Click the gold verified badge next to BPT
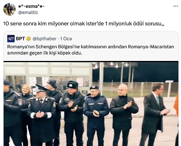The image size is (181, 146). 29,39
